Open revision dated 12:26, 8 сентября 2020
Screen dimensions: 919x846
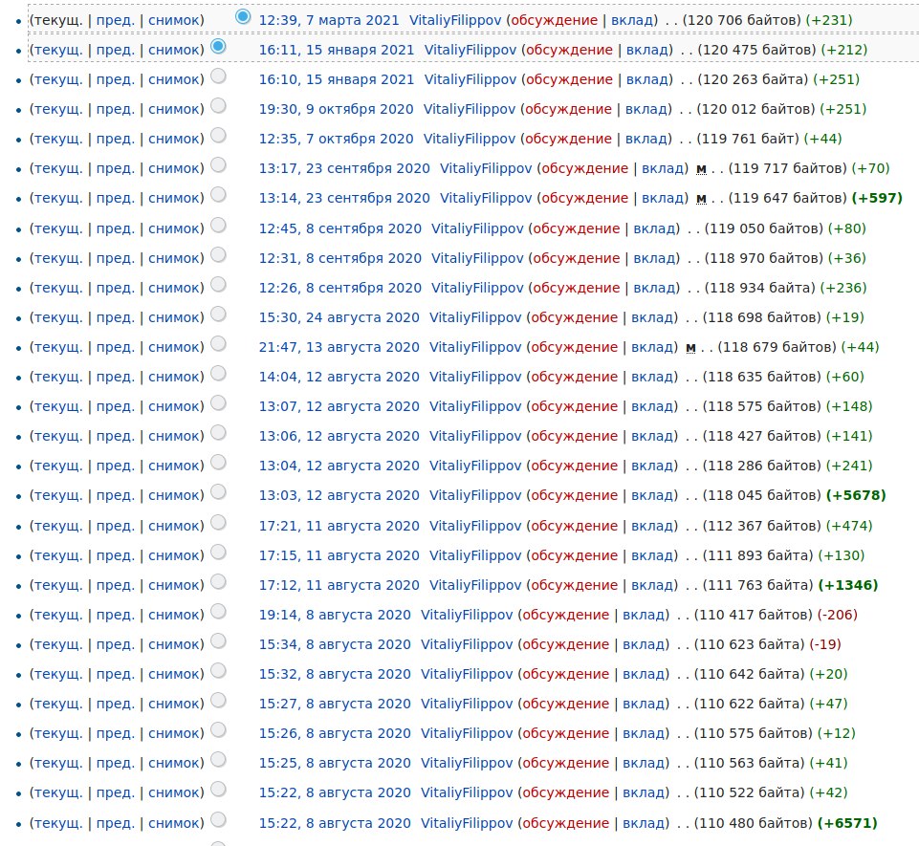point(339,288)
